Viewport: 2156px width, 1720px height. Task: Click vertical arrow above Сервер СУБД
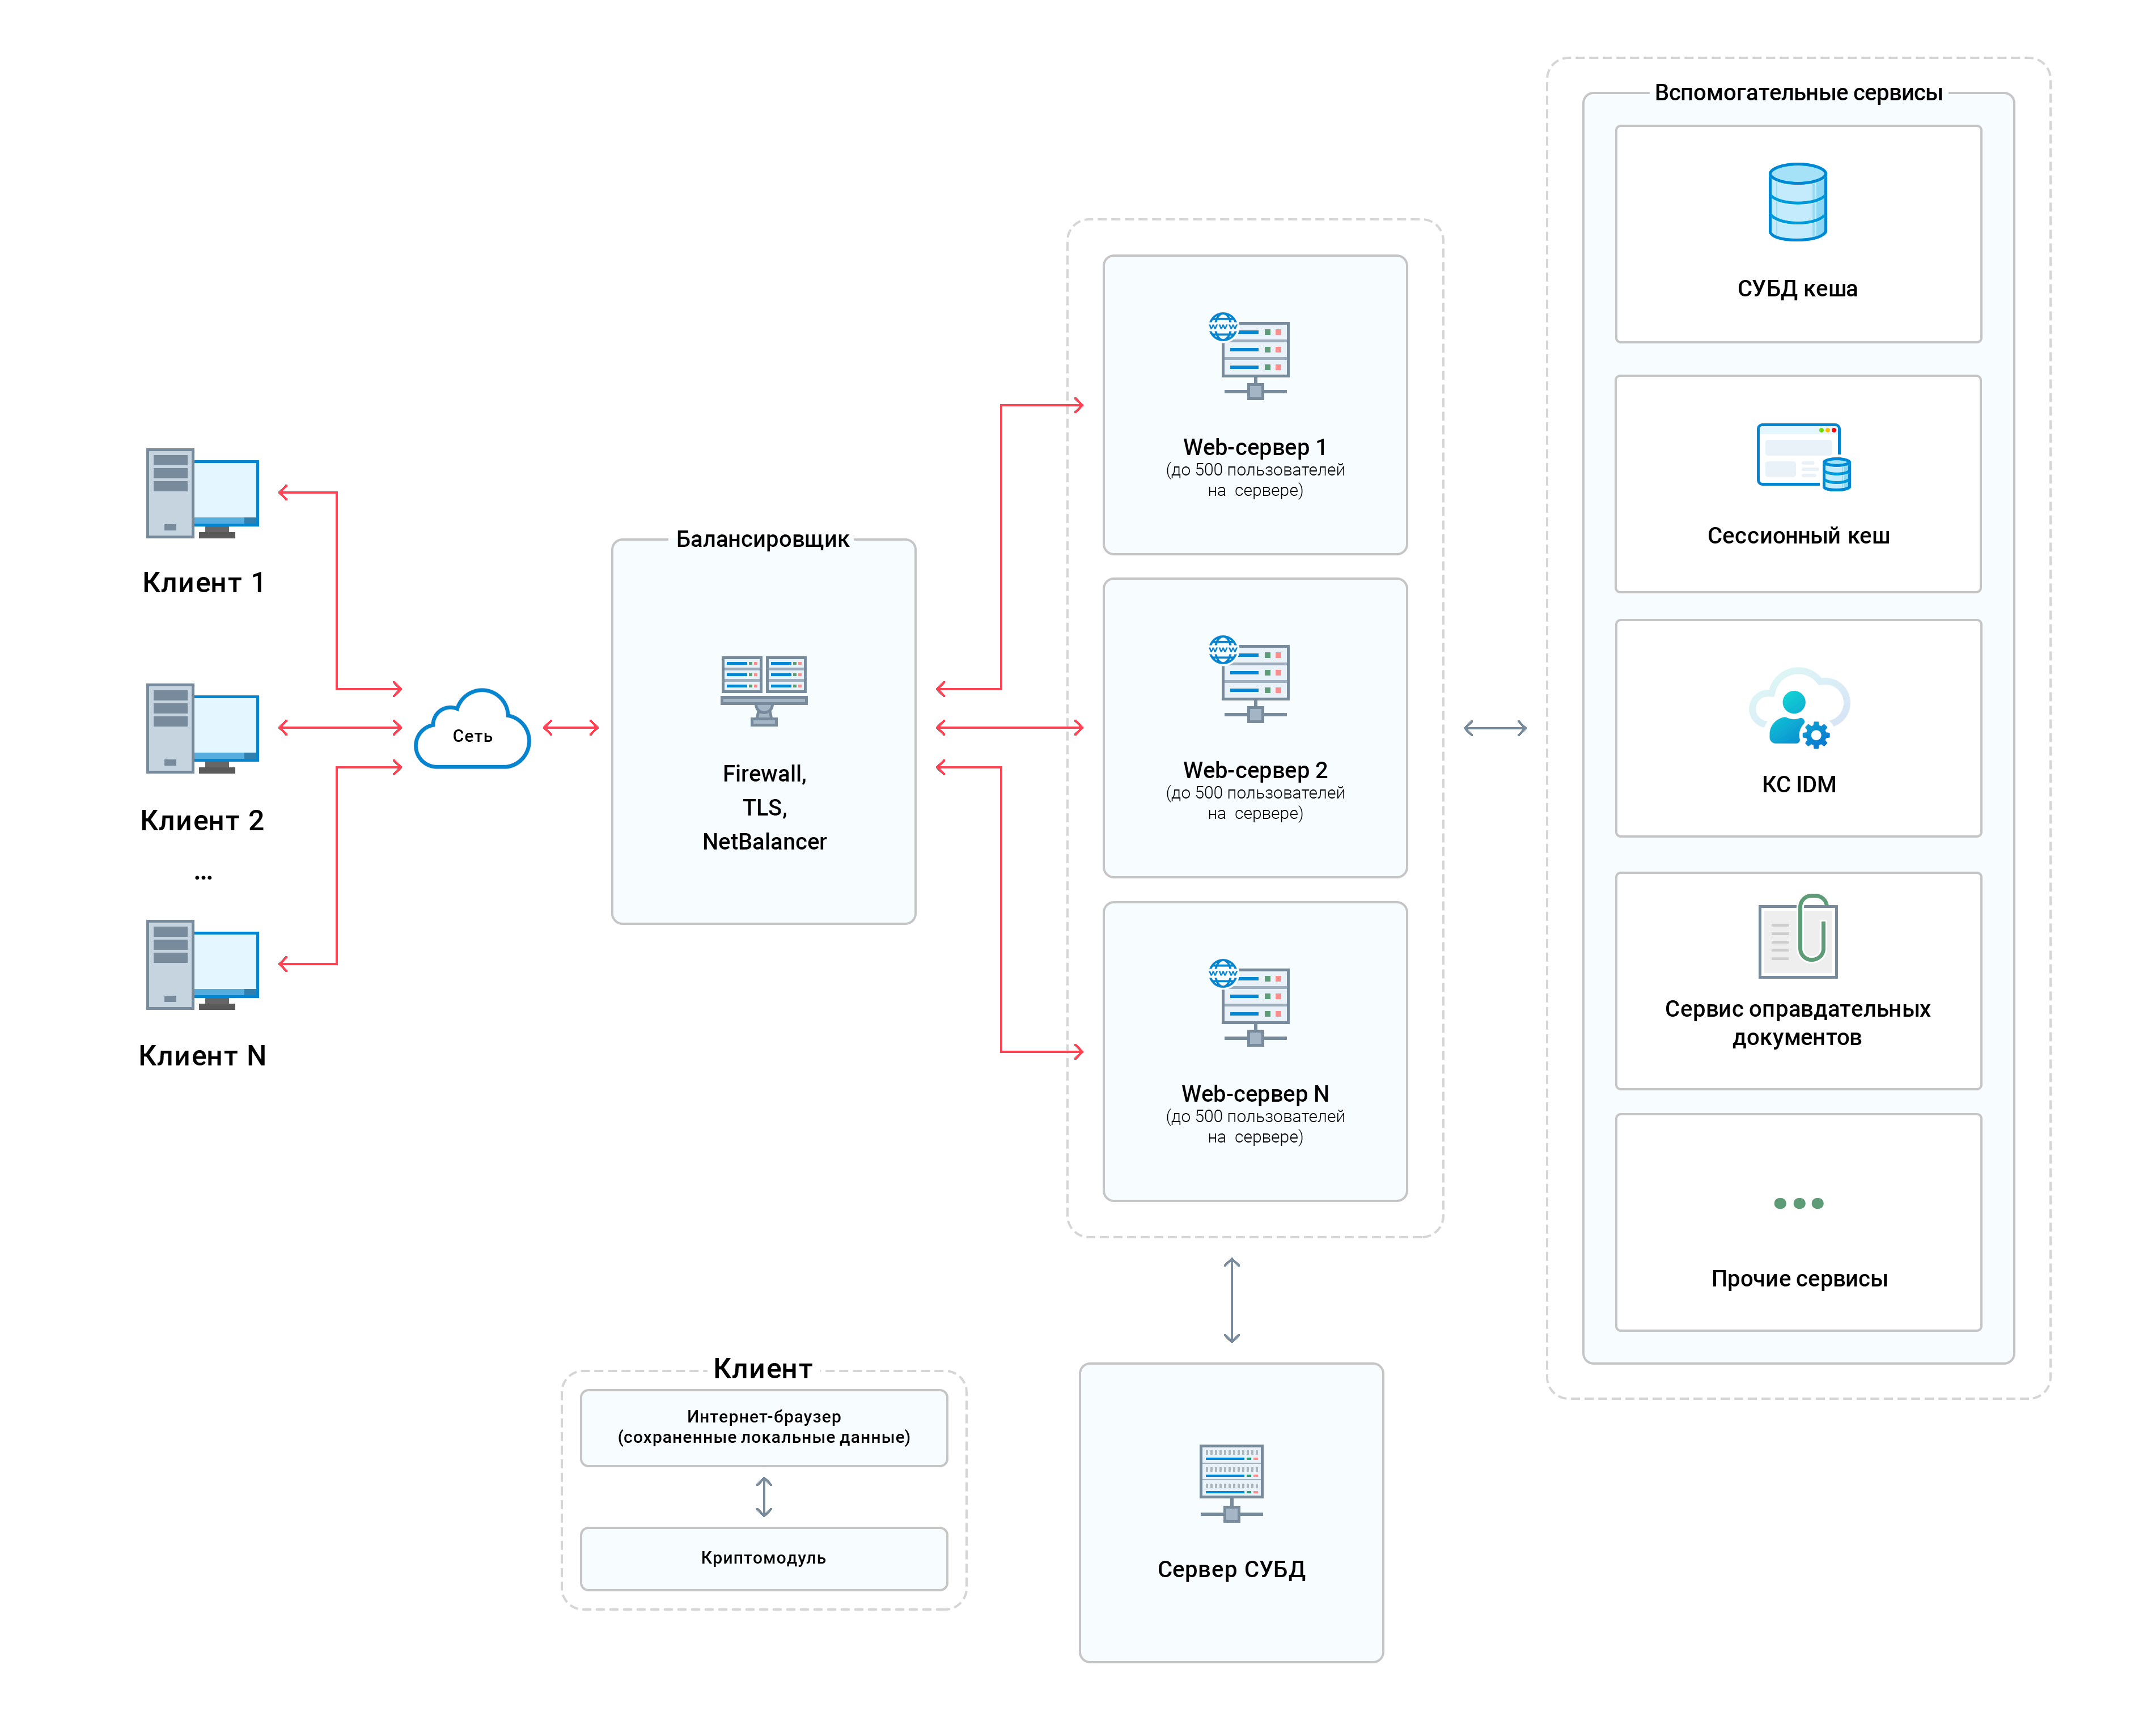(x=1232, y=1301)
